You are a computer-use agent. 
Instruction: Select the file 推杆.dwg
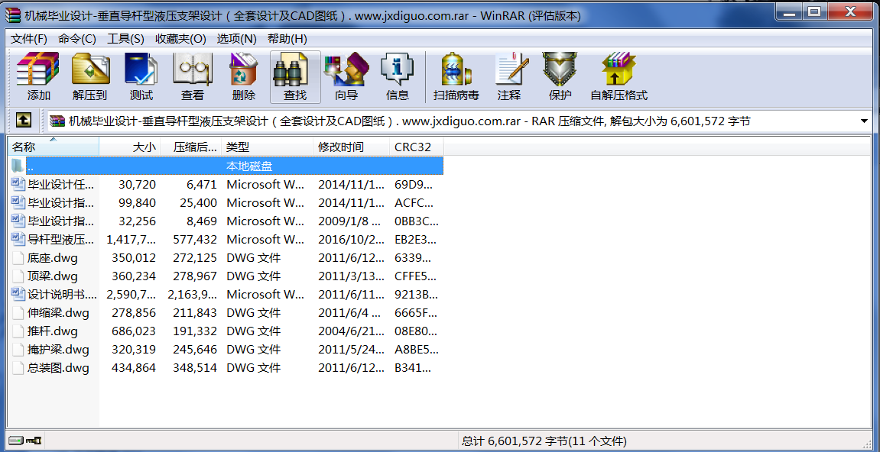tap(226, 331)
